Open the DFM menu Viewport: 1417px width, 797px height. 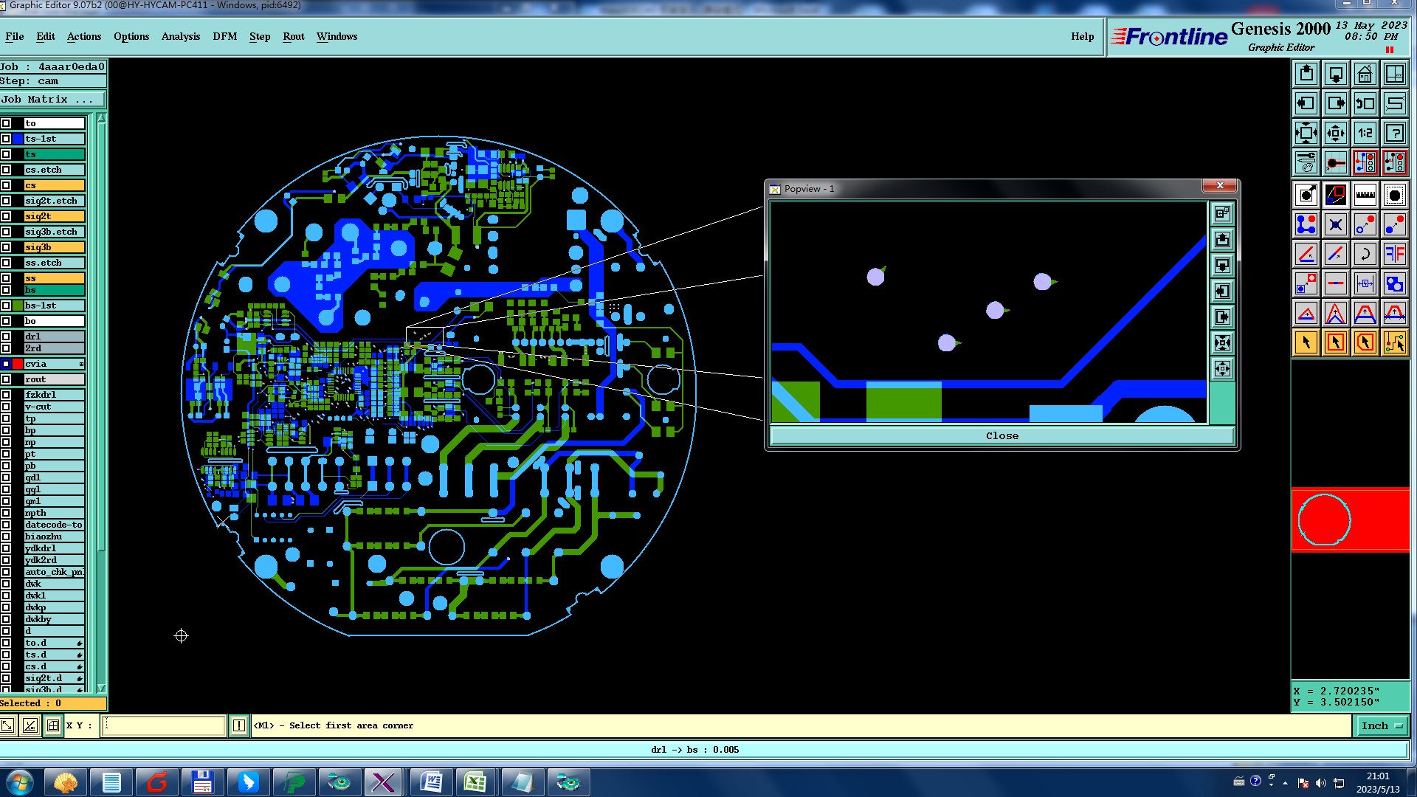[224, 36]
